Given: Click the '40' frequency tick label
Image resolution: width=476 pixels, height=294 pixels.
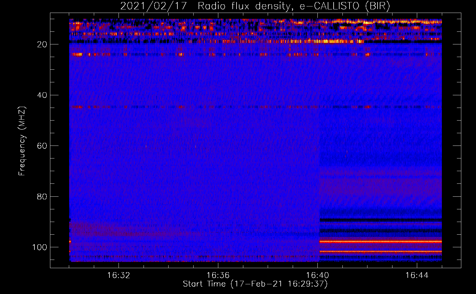Looking at the screenshot, I should 42,95.
